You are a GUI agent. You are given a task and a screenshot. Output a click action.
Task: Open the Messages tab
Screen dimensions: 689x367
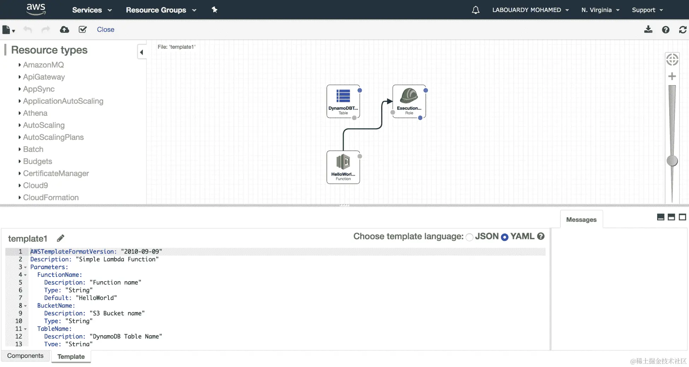(x=581, y=219)
